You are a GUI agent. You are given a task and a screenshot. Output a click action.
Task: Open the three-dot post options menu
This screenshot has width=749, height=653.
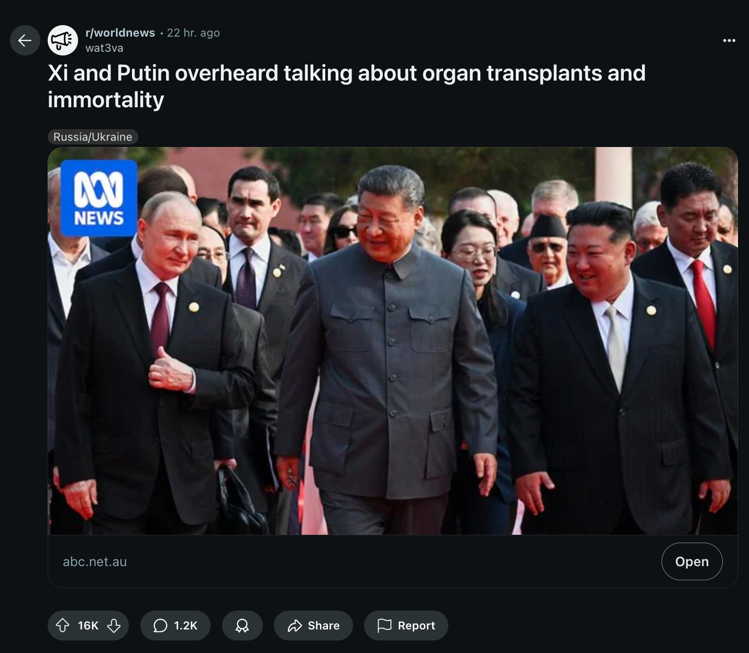(729, 40)
